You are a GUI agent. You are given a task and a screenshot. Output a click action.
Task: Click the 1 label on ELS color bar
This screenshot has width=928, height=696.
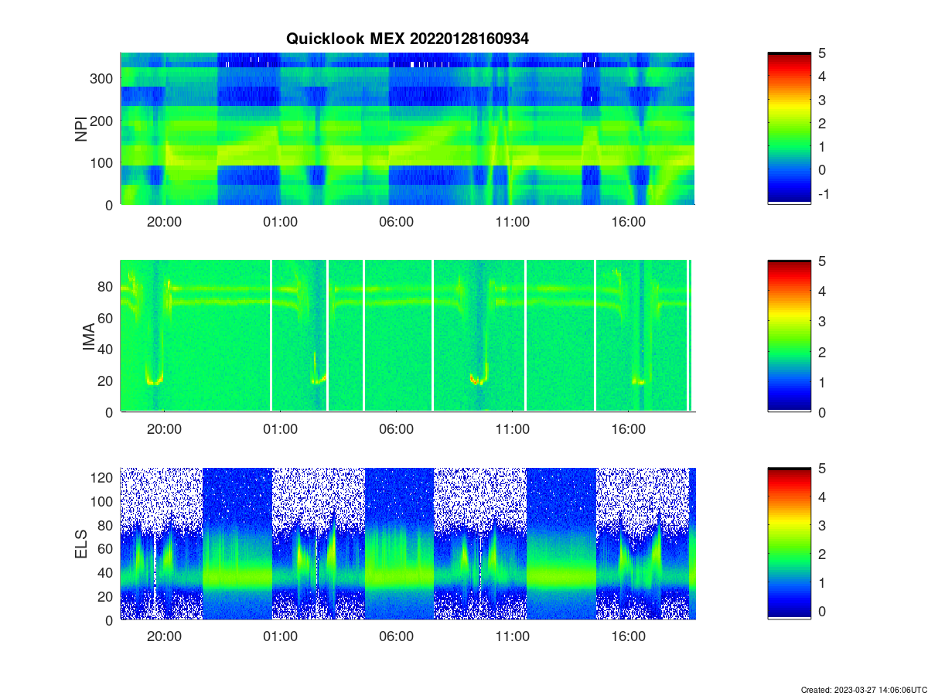(823, 583)
